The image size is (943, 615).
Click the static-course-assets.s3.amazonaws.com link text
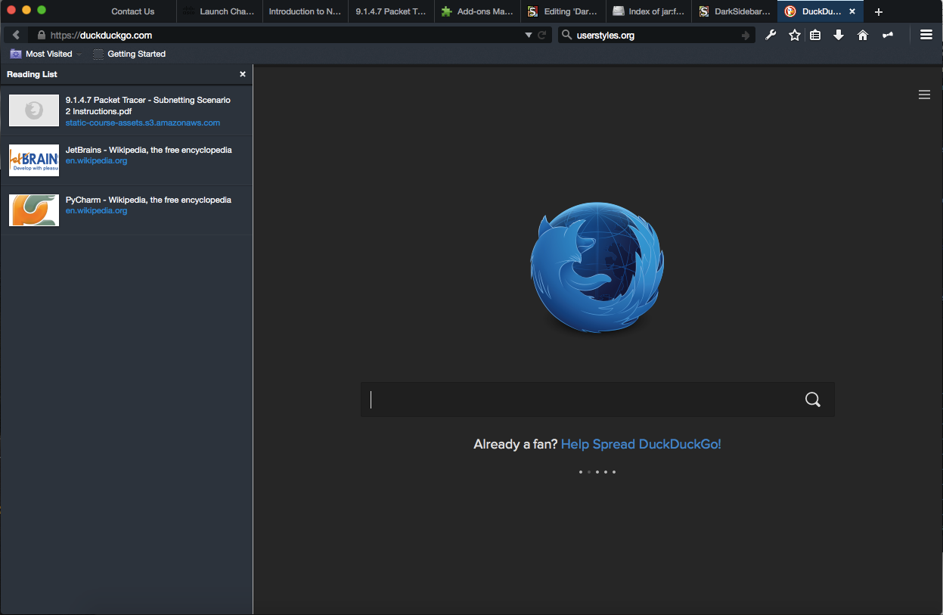click(143, 123)
